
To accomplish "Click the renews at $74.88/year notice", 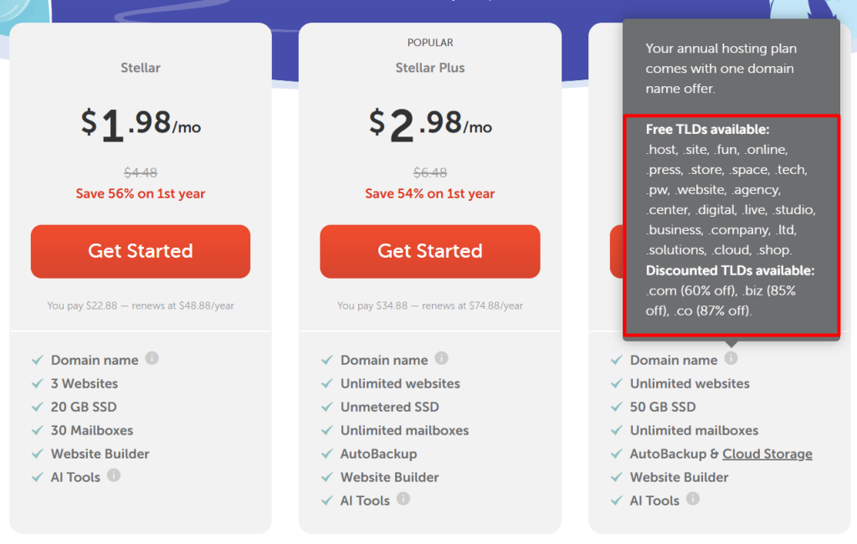I will coord(429,305).
